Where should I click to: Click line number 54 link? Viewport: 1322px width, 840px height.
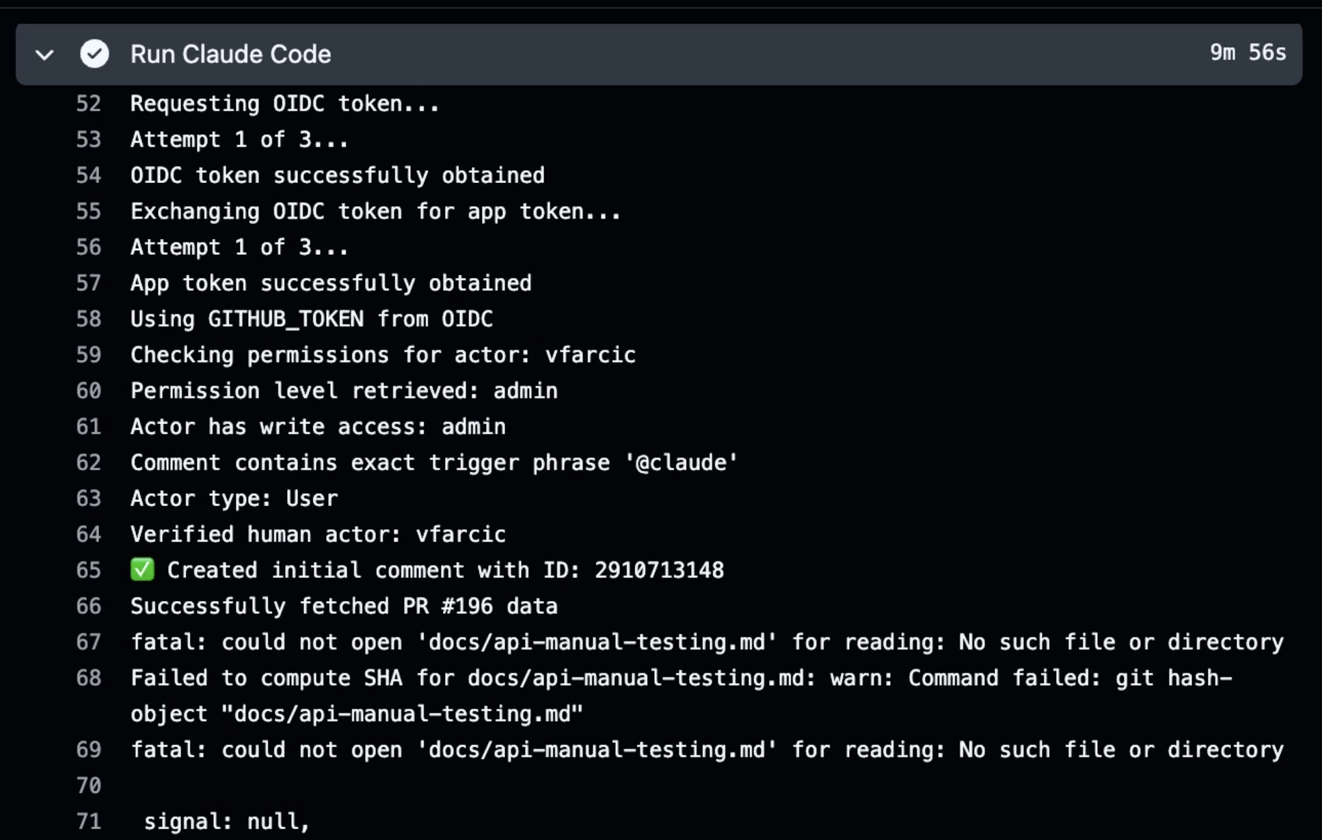pos(88,176)
